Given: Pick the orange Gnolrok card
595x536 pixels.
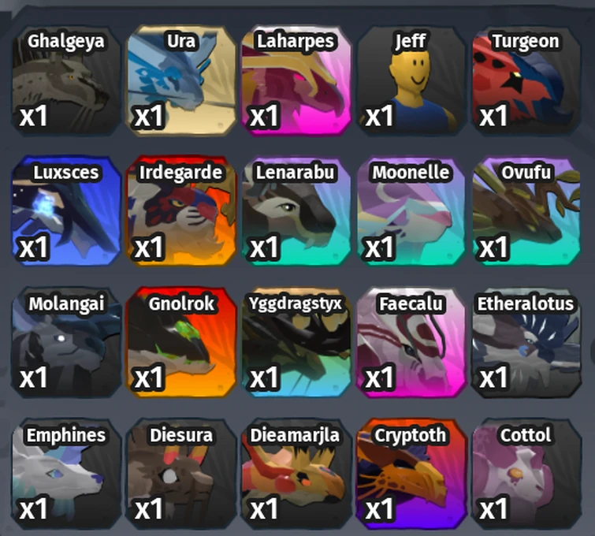Looking at the screenshot, I should coord(181,342).
